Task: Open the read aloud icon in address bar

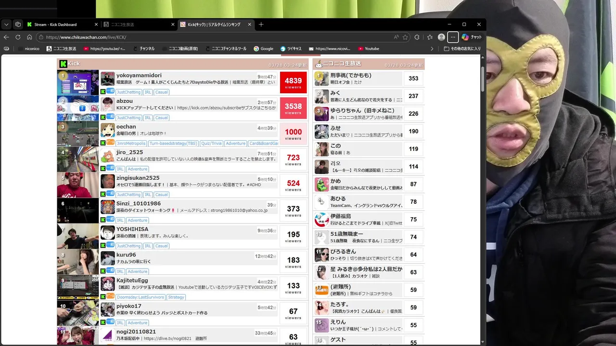Action: pos(396,37)
